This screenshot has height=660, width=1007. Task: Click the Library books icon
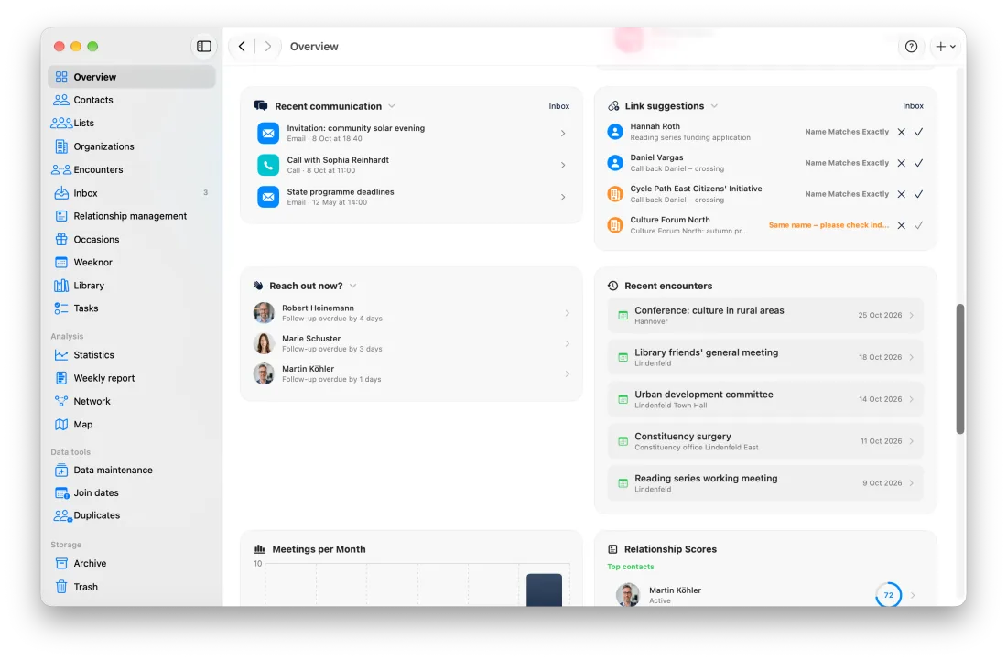point(61,286)
